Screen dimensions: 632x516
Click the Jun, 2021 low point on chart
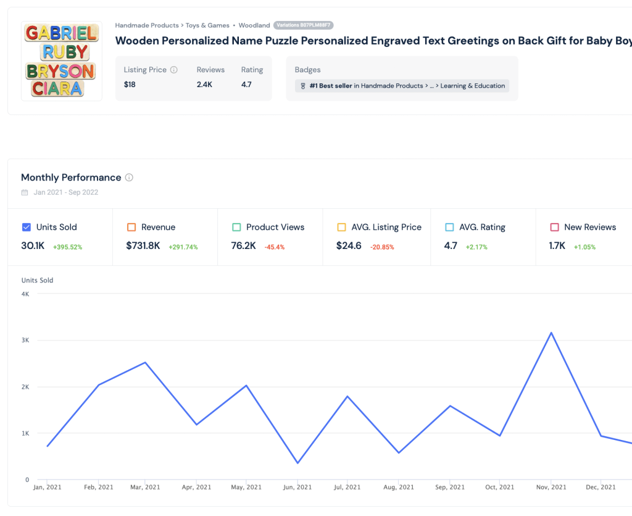point(297,463)
